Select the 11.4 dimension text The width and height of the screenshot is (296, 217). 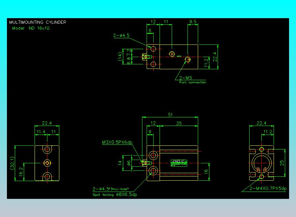pos(41,132)
